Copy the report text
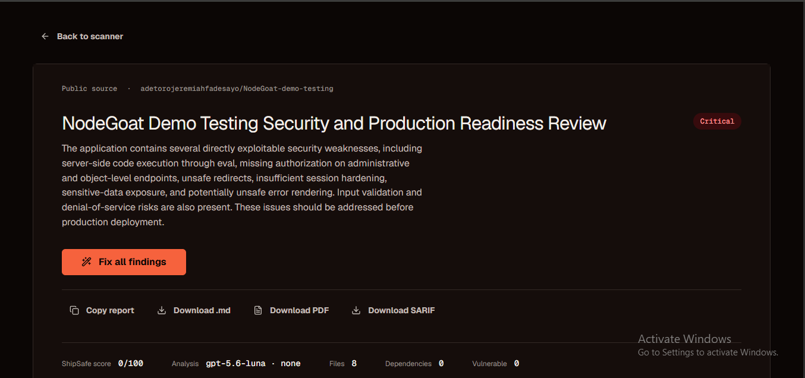Screen dimensions: 805x378 pyautogui.click(x=102, y=310)
